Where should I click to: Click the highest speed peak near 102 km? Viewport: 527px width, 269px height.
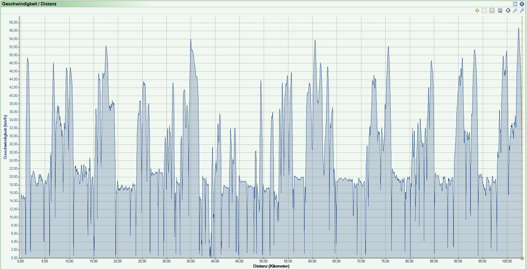tap(519, 28)
